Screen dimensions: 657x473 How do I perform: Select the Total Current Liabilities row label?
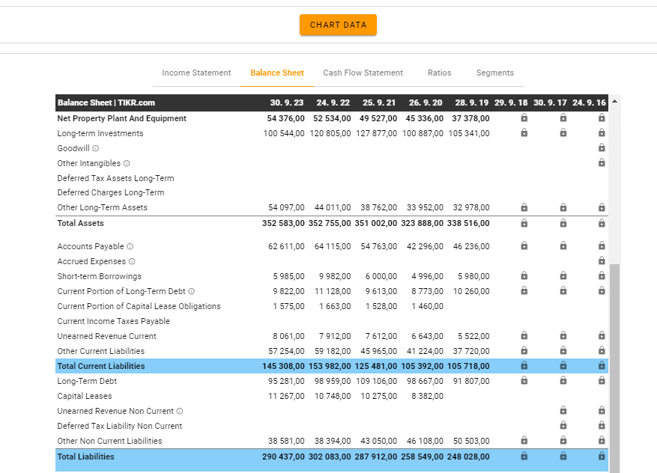pyautogui.click(x=101, y=366)
